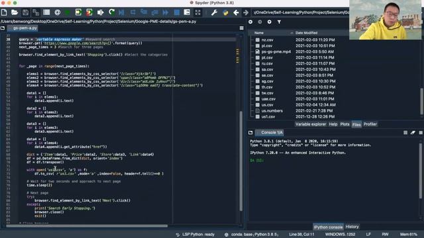
Task: Step over the current line in debugger
Action: point(132,13)
